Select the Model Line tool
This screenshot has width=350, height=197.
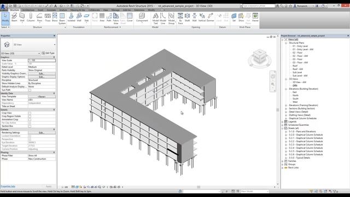click(163, 18)
